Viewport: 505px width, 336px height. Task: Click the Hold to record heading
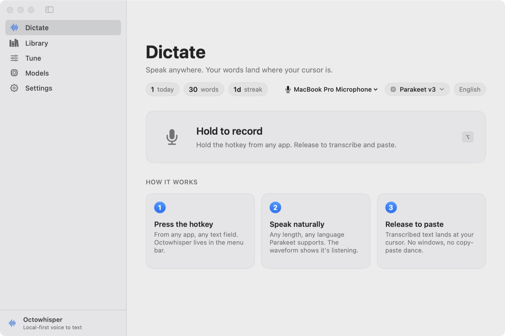229,131
